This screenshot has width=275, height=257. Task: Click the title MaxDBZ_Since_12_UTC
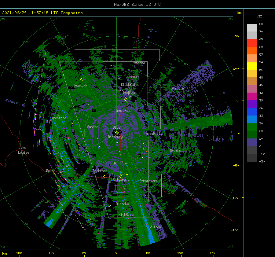137,5
